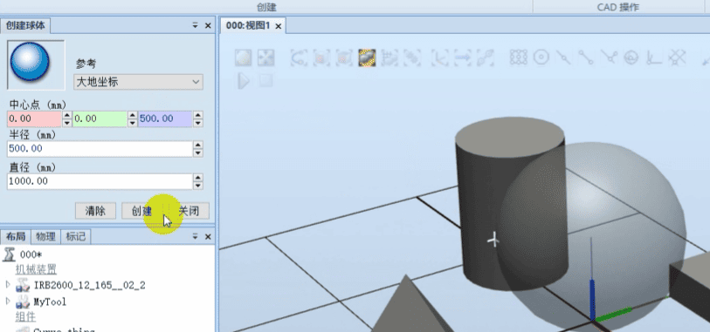Activate Surface selection level icon

[321, 58]
